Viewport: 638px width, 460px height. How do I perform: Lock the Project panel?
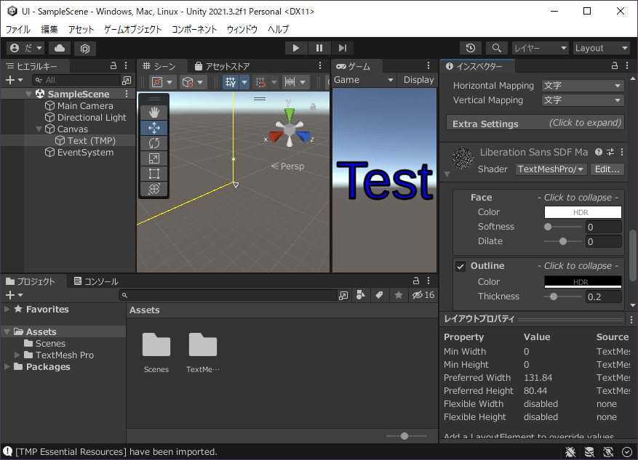pyautogui.click(x=416, y=281)
